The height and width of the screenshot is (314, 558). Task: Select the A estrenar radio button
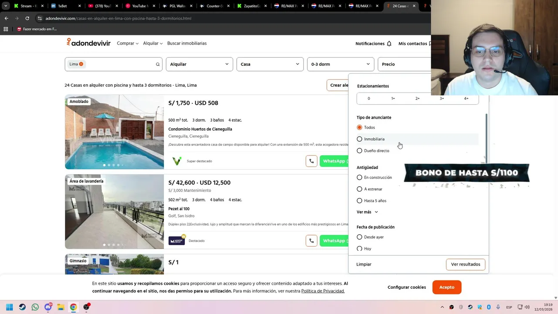tap(359, 189)
